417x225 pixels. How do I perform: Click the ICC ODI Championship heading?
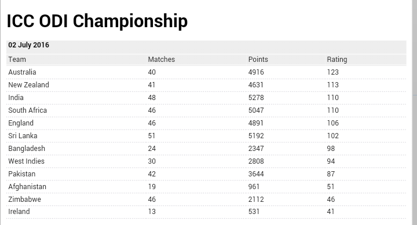tap(97, 21)
